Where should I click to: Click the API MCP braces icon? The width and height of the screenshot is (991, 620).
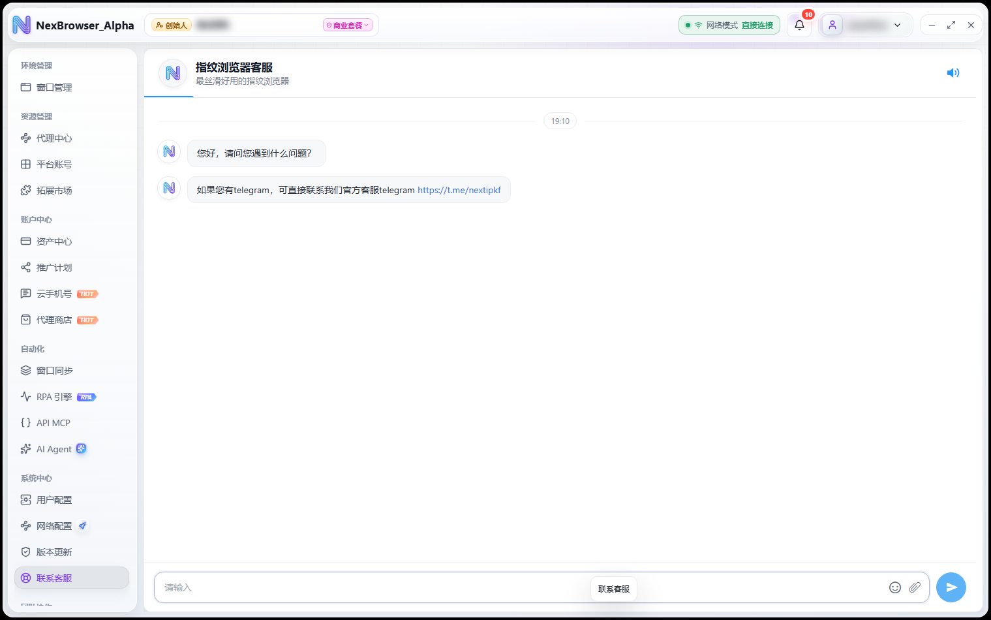click(x=25, y=423)
